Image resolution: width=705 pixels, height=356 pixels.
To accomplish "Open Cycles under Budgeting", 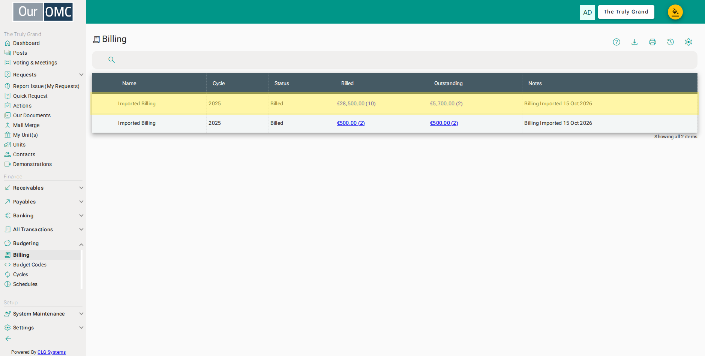I will (x=20, y=274).
